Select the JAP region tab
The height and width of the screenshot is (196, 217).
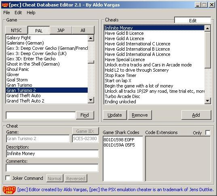(x=61, y=30)
